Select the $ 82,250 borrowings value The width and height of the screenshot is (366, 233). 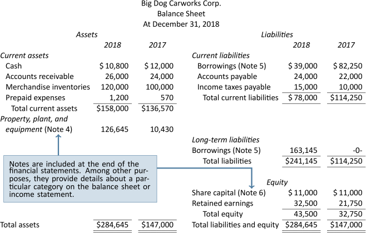point(348,66)
